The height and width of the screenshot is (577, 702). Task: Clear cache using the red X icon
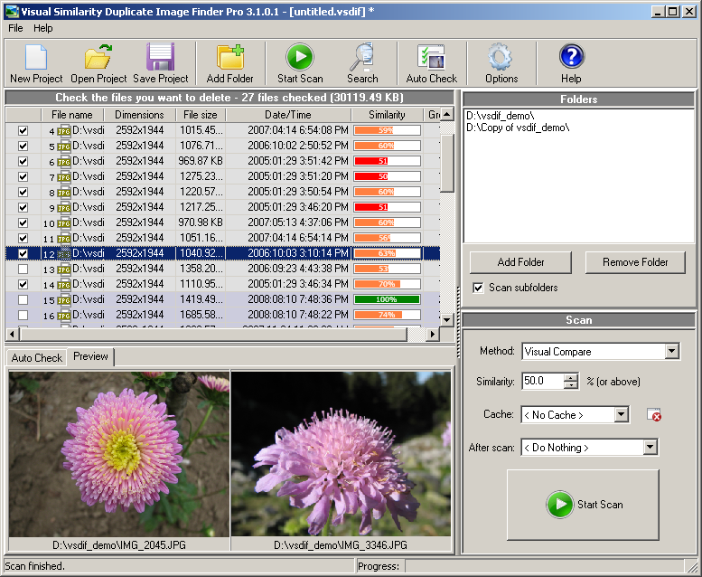[x=654, y=415]
